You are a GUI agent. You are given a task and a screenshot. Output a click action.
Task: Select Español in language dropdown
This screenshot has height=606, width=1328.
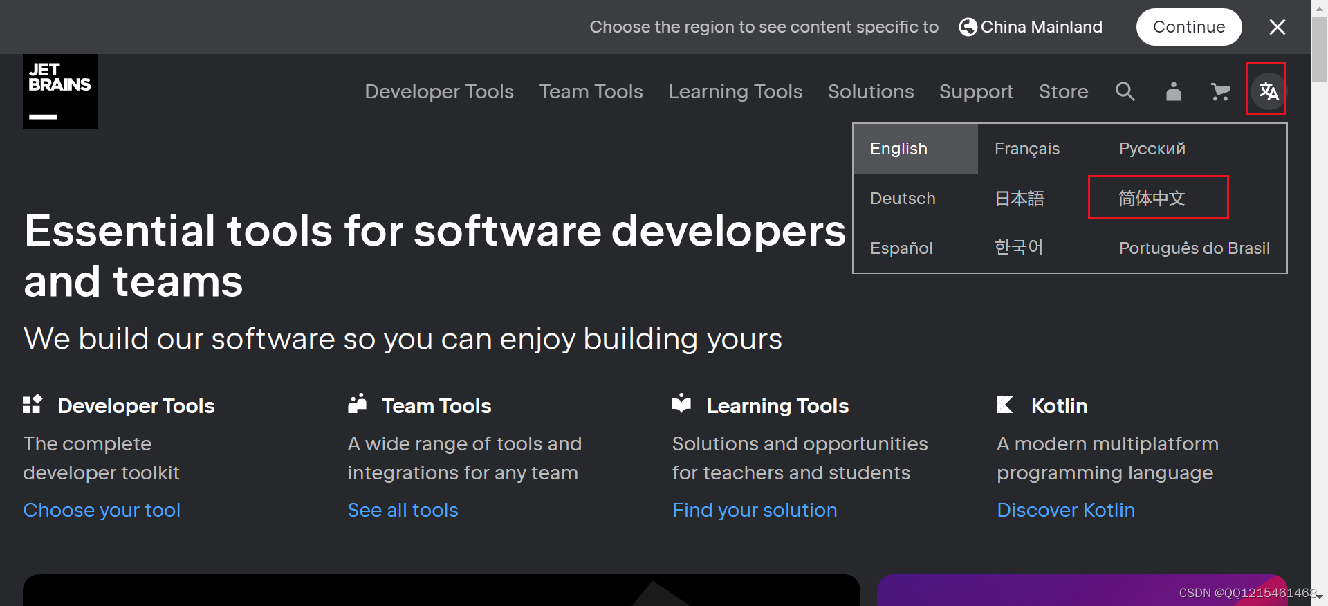pyautogui.click(x=901, y=248)
